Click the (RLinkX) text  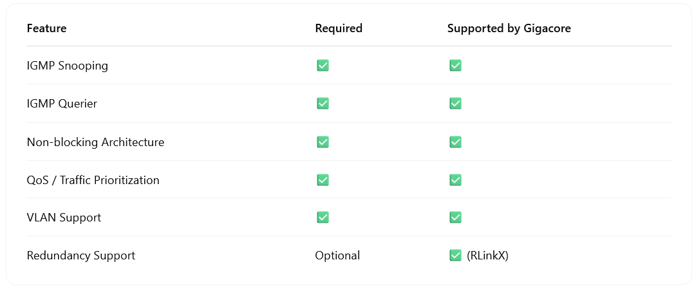[x=487, y=256]
